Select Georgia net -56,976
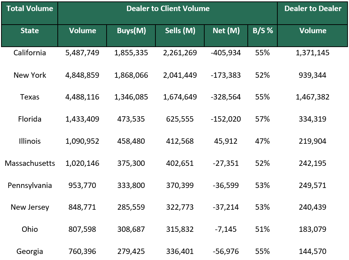The width and height of the screenshot is (349, 260). click(226, 251)
